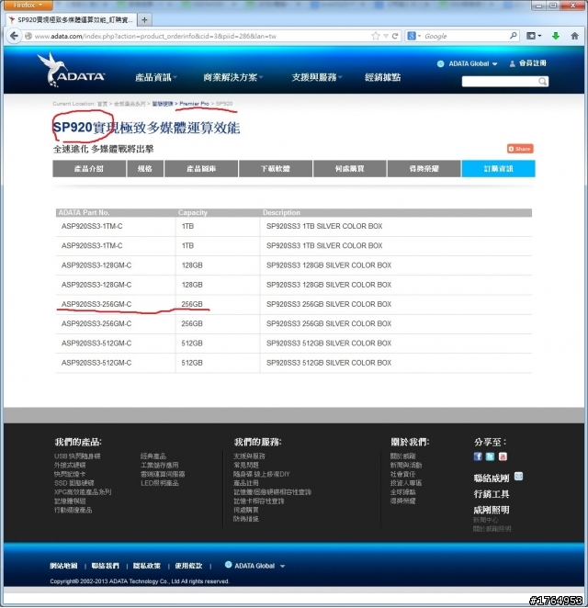Show URL history dropdown arrow beside the star
This screenshot has width=588, height=608.
pos(386,36)
